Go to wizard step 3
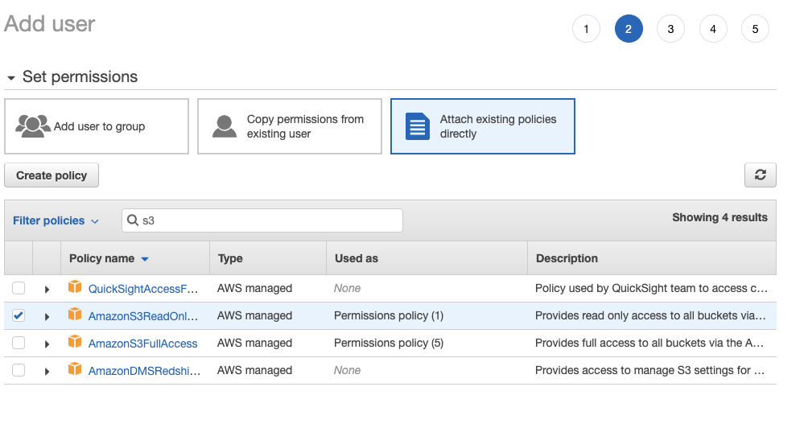This screenshot has width=804, height=428. [670, 29]
